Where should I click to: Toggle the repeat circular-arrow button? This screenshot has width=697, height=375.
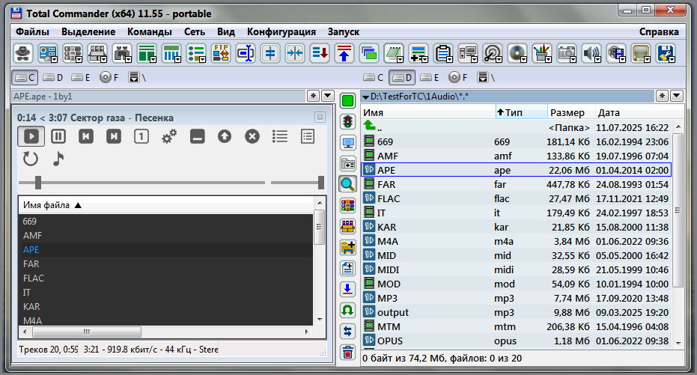click(x=30, y=159)
